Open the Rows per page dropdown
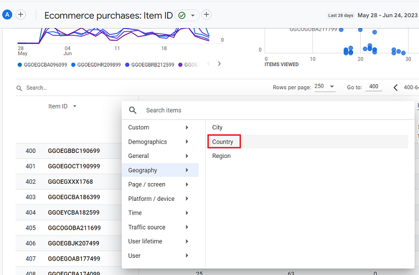This screenshot has height=275, width=419. 324,87
